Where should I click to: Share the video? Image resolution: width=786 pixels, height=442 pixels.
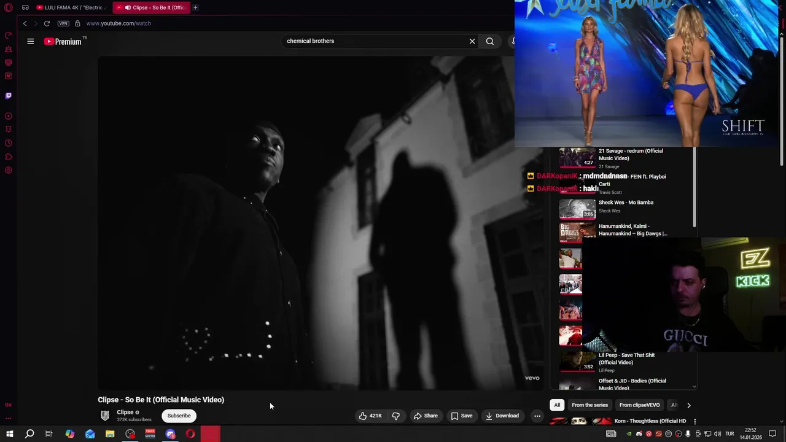coord(426,416)
